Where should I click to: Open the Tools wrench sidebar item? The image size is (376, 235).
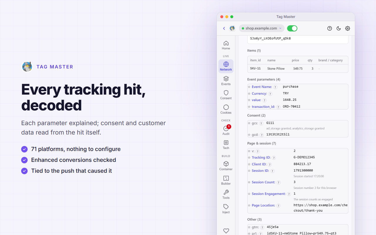pos(226,194)
